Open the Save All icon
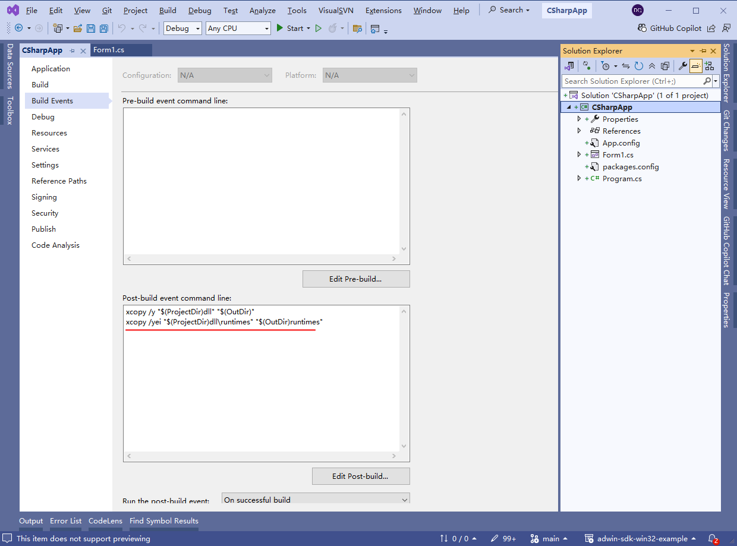The image size is (737, 546). click(x=103, y=28)
